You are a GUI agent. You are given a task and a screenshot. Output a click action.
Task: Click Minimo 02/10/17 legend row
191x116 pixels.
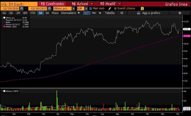click(x=16, y=25)
